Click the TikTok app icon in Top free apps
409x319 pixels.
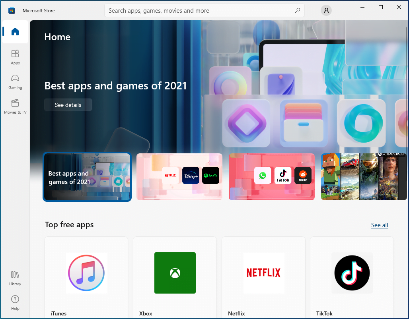pos(352,273)
